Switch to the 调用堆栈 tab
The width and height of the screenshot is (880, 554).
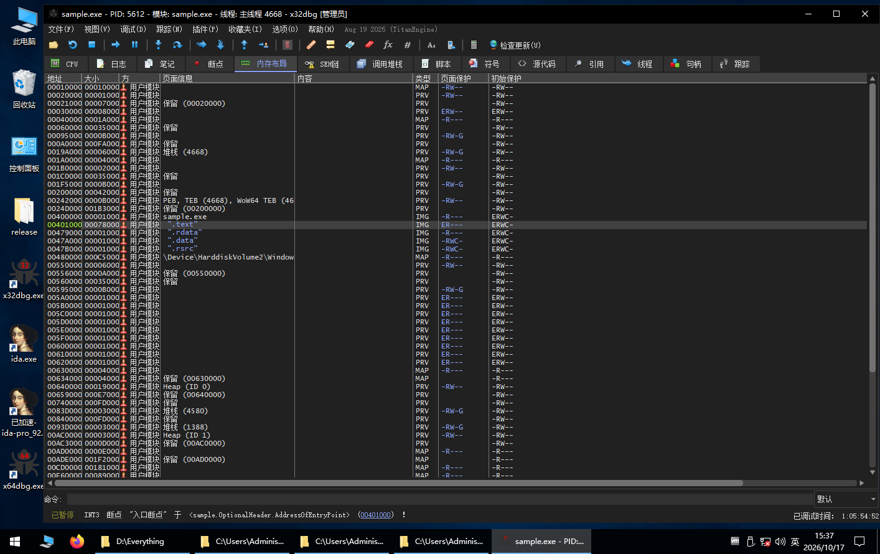380,63
